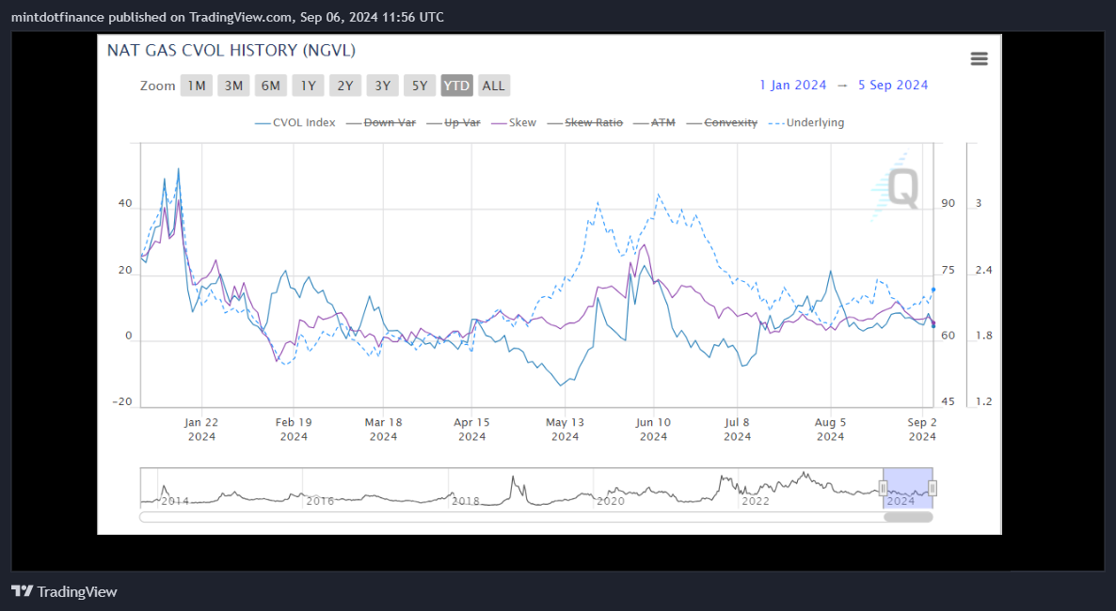
Task: Show the Down Var series
Action: point(381,122)
